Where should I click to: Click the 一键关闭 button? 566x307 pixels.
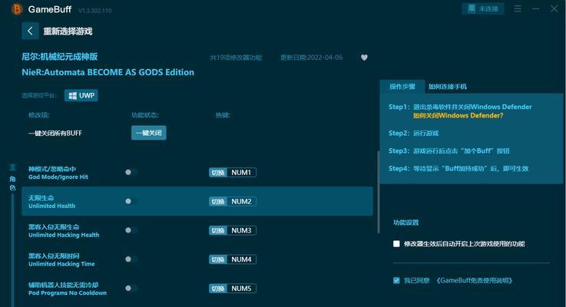pyautogui.click(x=149, y=133)
